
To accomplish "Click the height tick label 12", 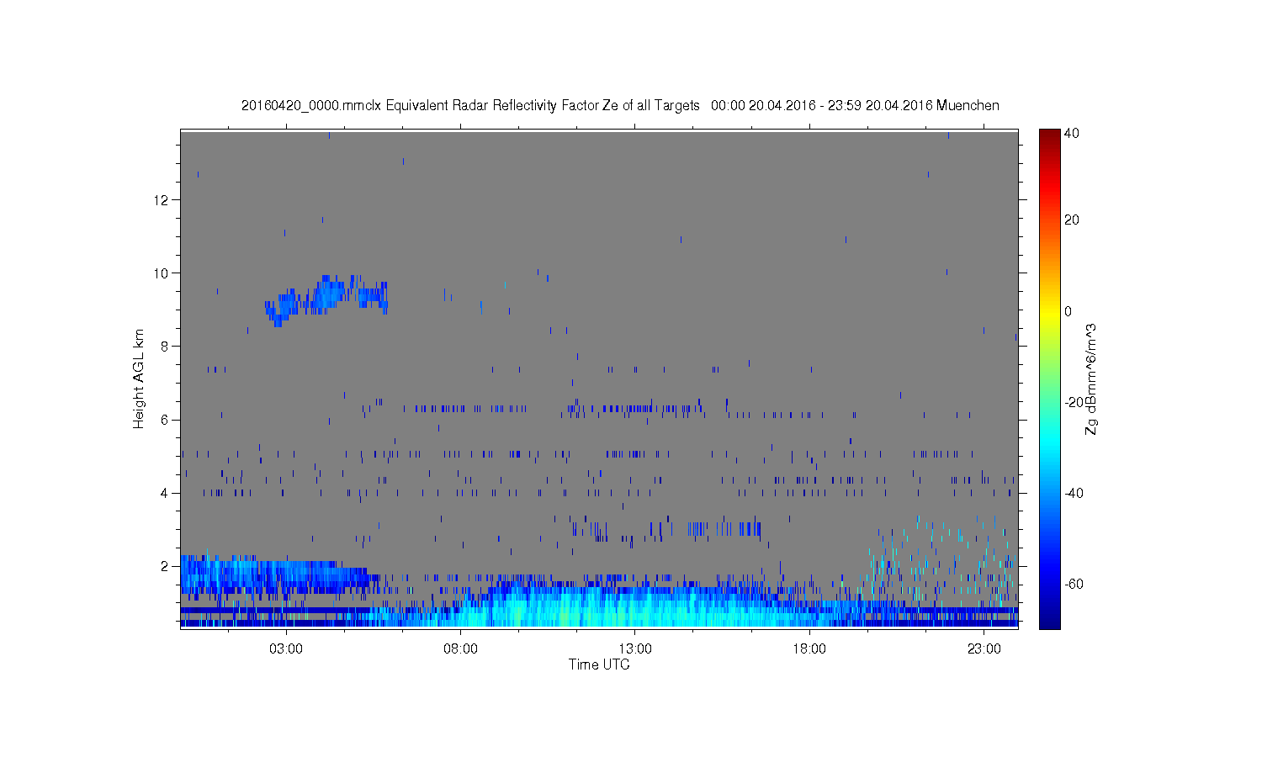I will tap(162, 199).
